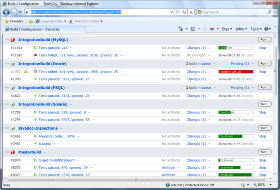Click Add to Favorites Bar star icon
The width and height of the screenshot is (280, 190).
tap(31, 21)
